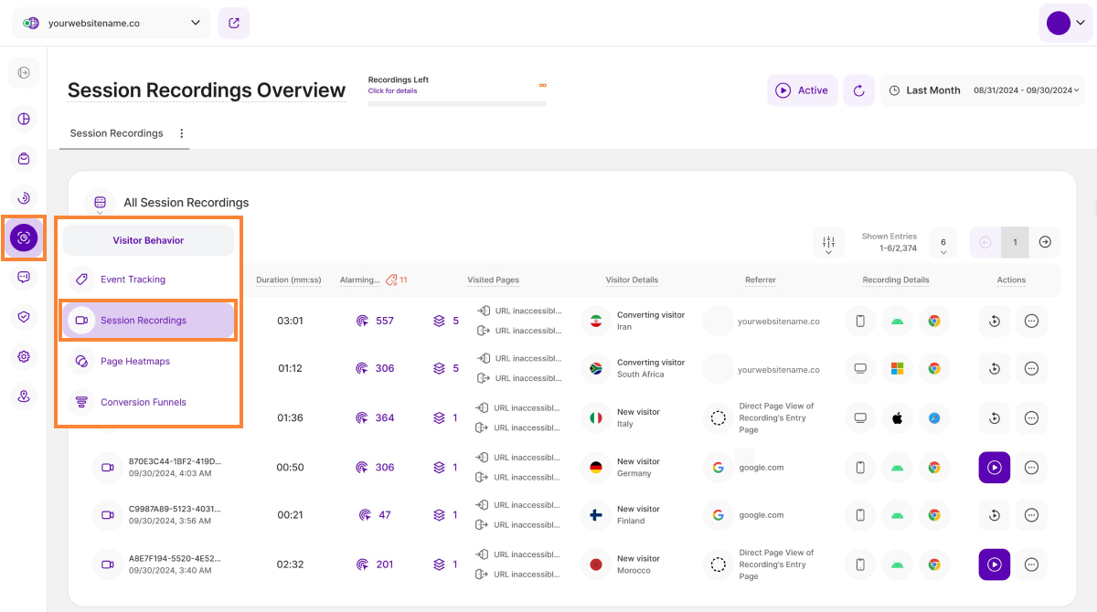Open Event Tracking from Visitor Behavior menu
The width and height of the screenshot is (1097, 612).
[133, 280]
